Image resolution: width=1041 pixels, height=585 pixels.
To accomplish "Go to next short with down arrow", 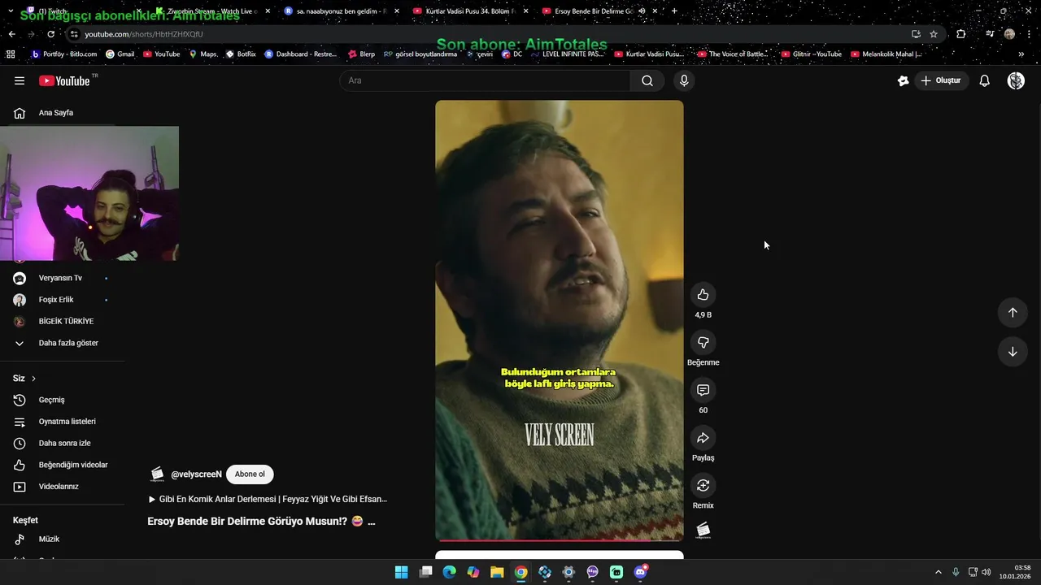I will [x=1013, y=352].
